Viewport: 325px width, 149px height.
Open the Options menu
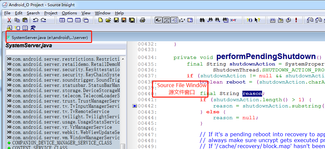69,13
